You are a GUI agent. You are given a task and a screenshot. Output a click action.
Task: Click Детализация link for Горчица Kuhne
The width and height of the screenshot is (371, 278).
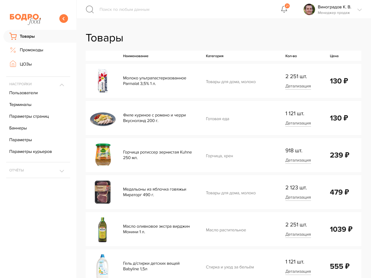[x=298, y=160]
